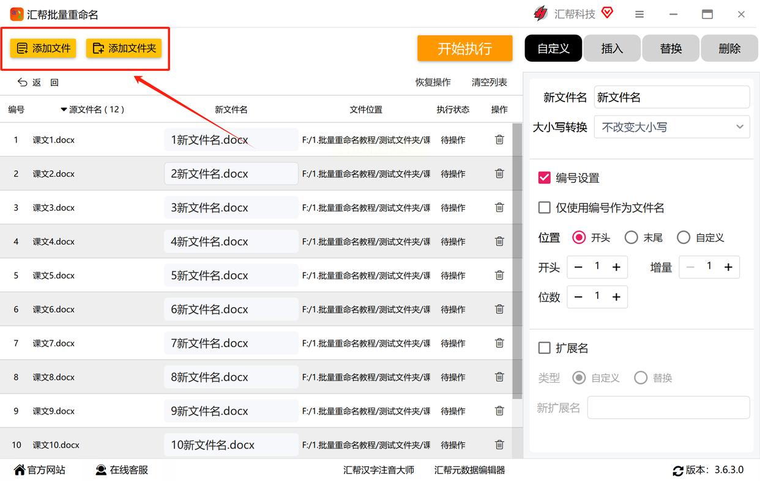Sort by 源文件名 column header arrow
The image size is (760, 481).
[64, 110]
